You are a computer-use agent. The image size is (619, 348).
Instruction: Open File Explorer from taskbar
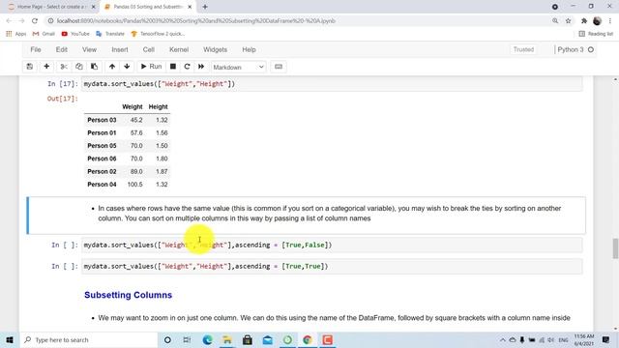tap(227, 339)
